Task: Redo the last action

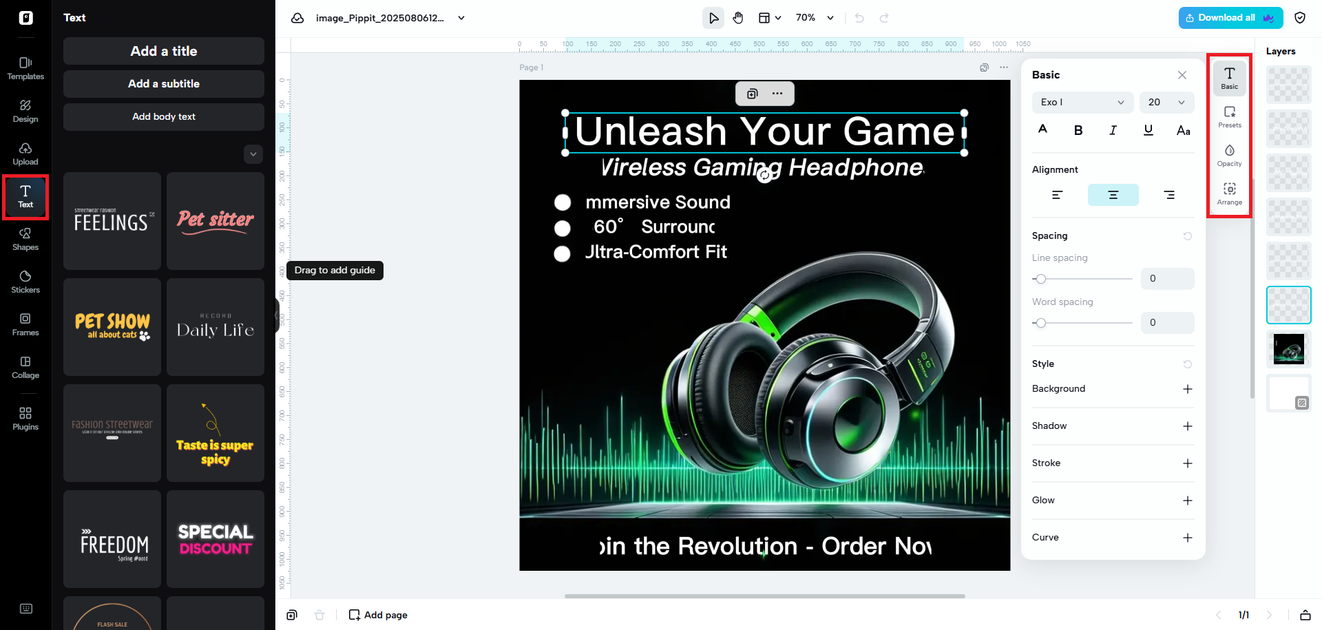Action: [884, 18]
